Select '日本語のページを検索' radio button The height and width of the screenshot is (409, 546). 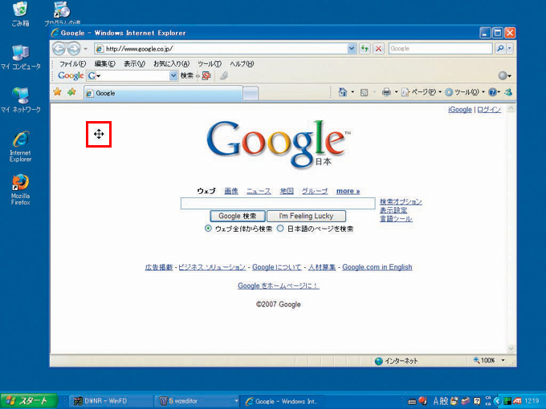click(280, 229)
